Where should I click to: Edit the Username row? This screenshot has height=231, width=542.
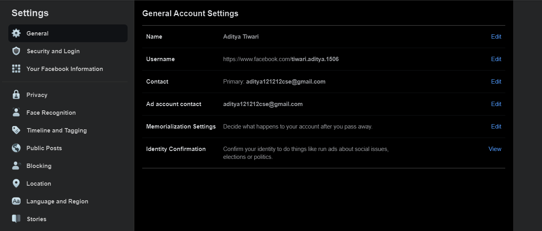[x=496, y=59]
